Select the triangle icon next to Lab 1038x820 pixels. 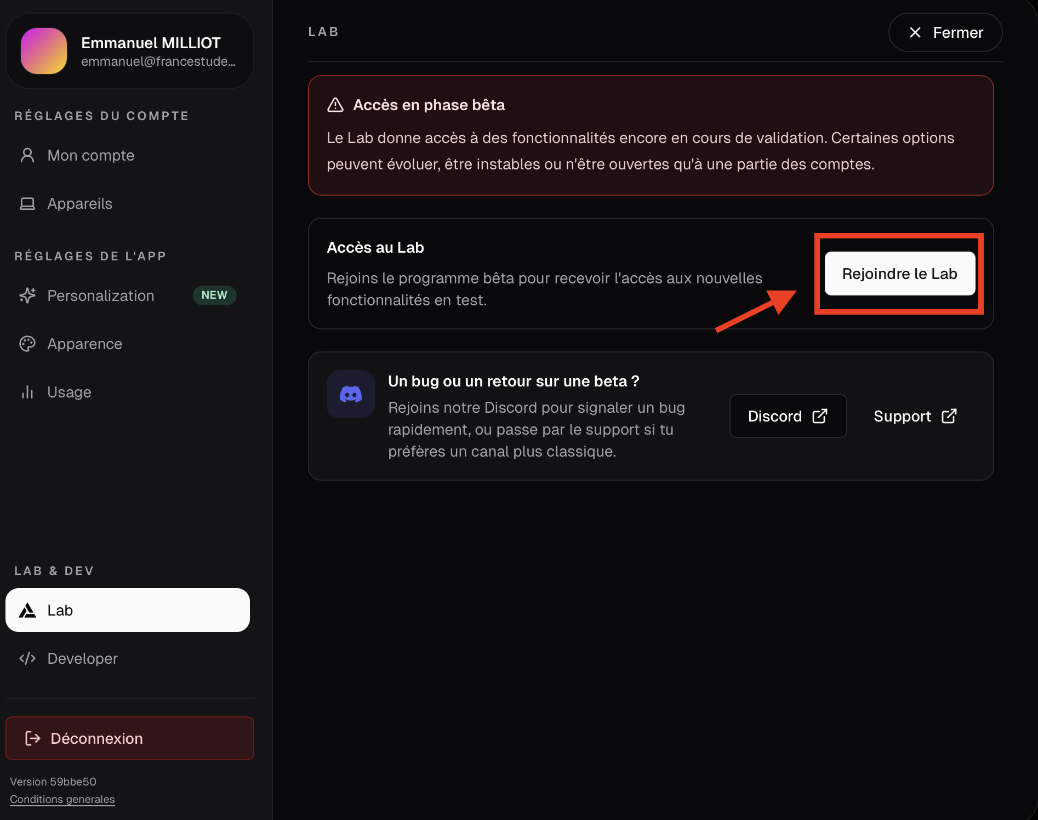27,610
